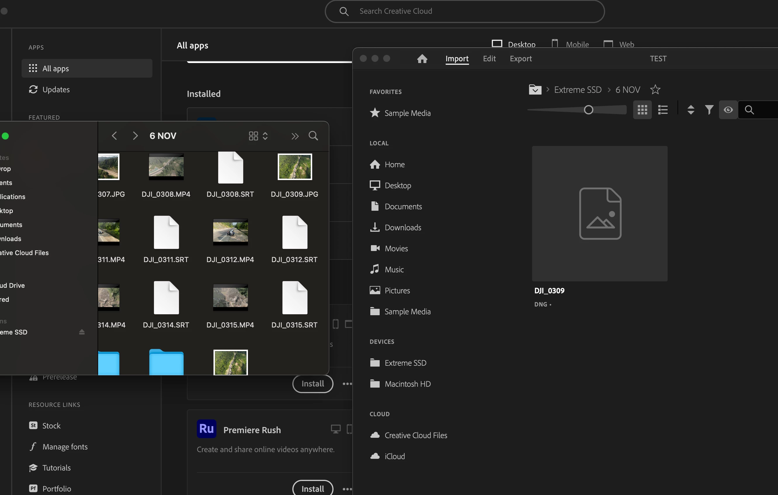
Task: Switch to the Export tab
Action: (x=520, y=59)
